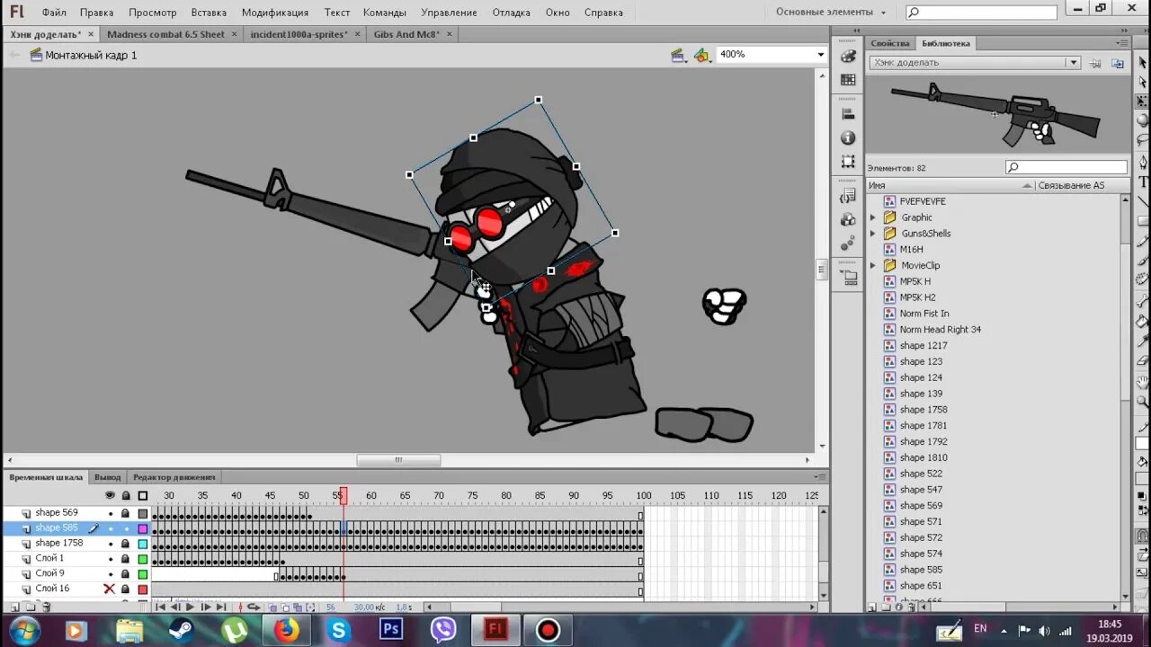
Task: Open Photoshop from the taskbar
Action: 391,630
